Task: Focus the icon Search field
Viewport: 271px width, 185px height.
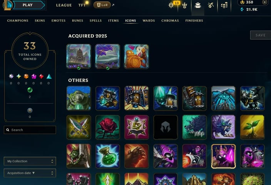Action: [30, 130]
